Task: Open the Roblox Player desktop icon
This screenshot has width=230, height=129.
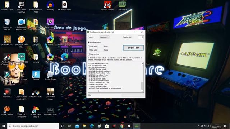Action: click(50, 75)
